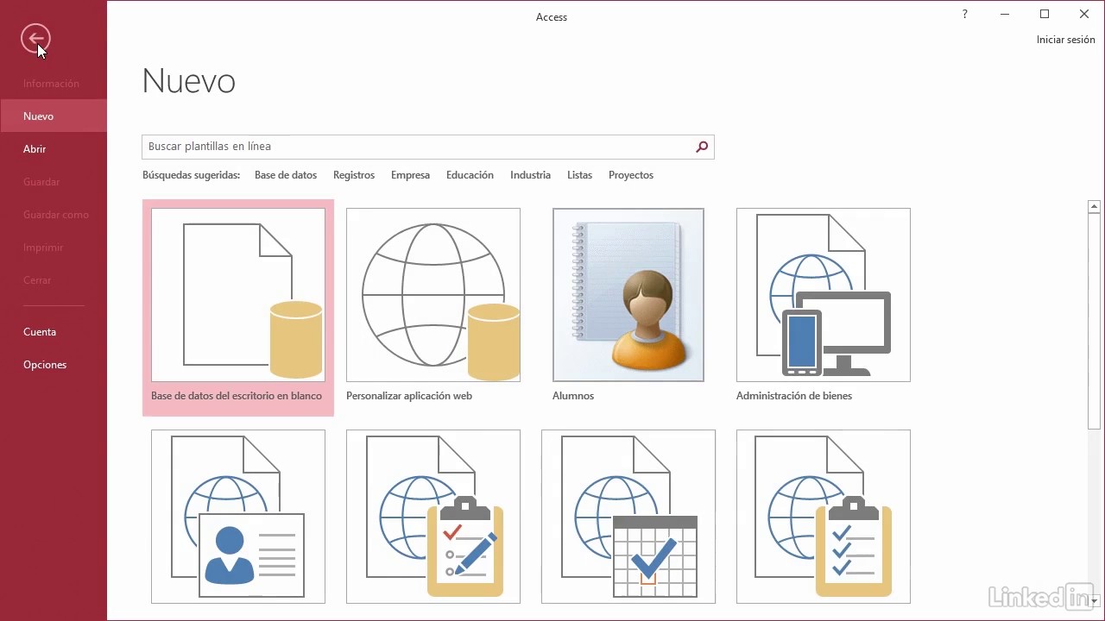This screenshot has height=621, width=1105.
Task: Click the Guardar sidebar entry
Action: [x=54, y=182]
